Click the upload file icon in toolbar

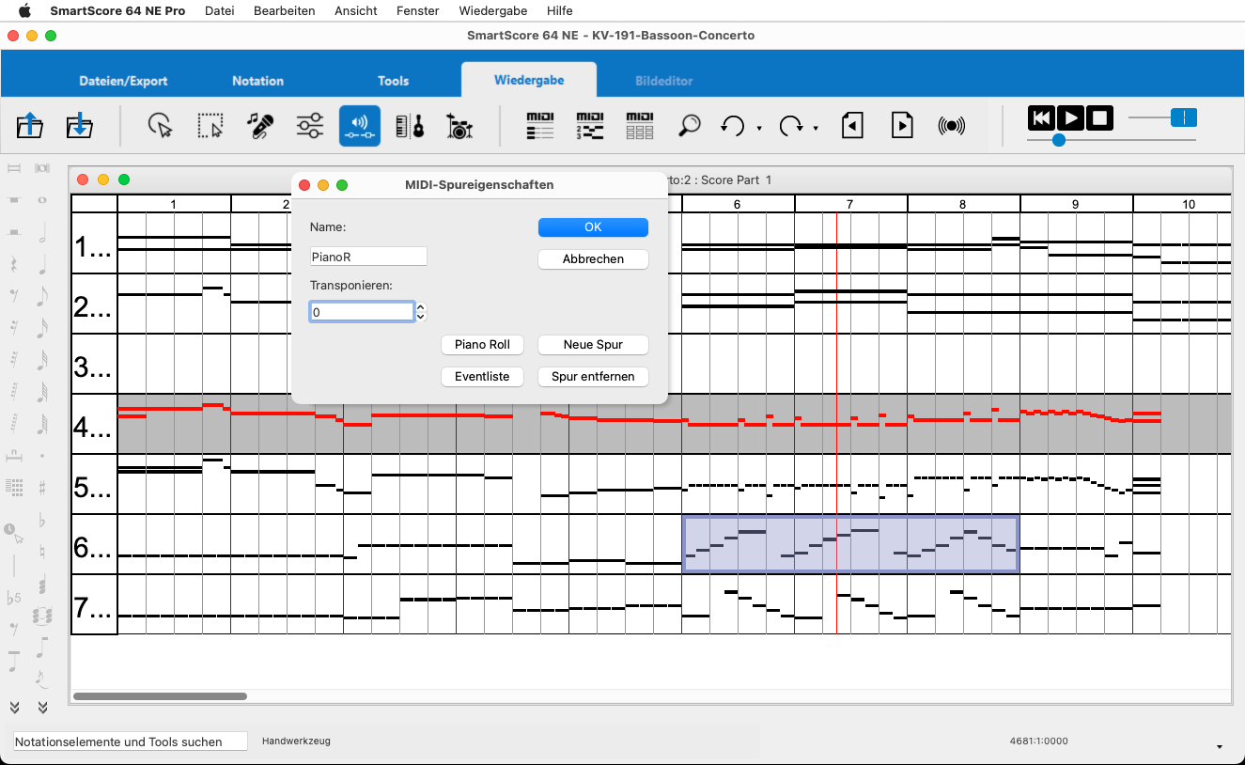30,126
